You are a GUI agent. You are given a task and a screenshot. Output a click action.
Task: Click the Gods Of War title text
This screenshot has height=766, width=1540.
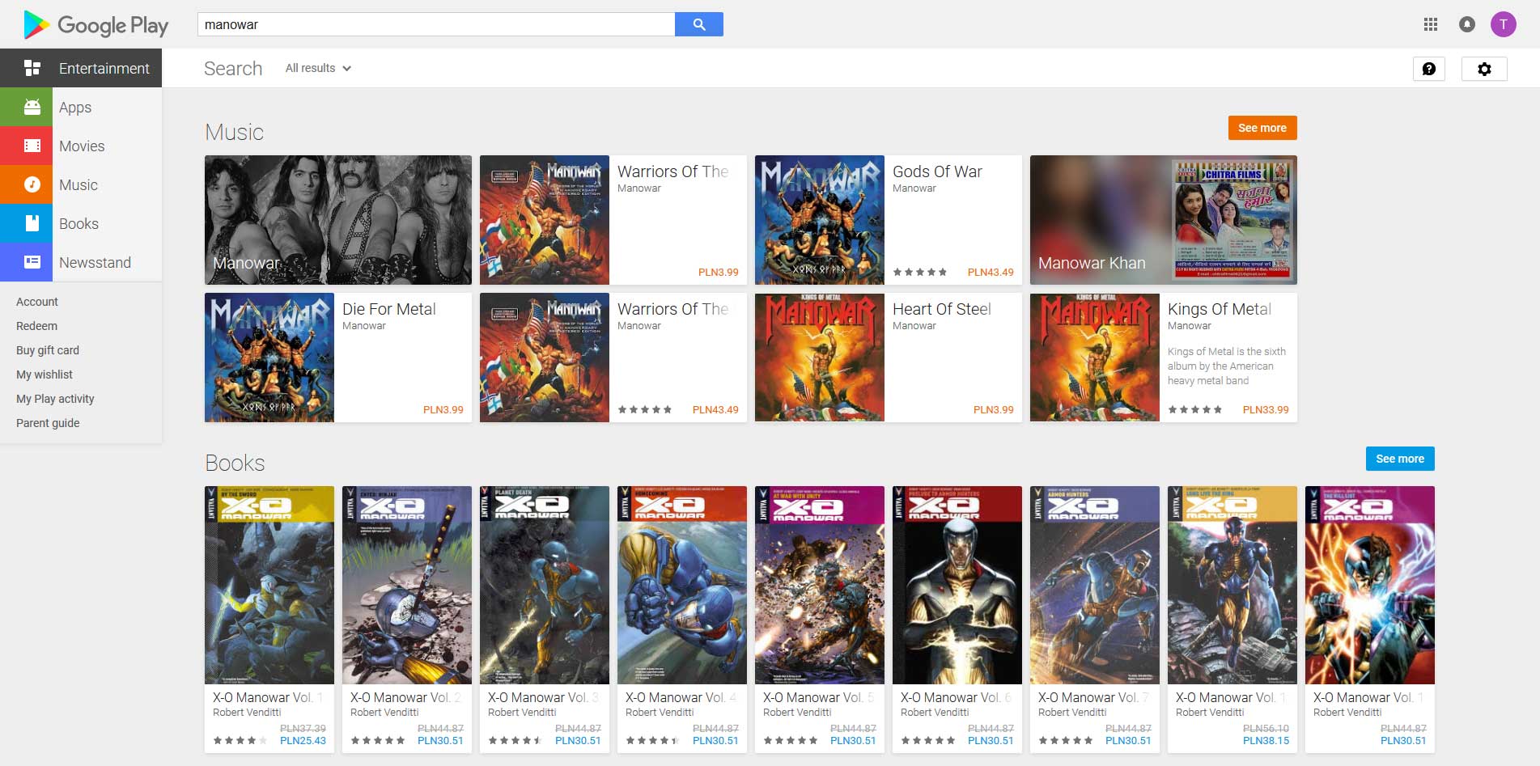(937, 171)
